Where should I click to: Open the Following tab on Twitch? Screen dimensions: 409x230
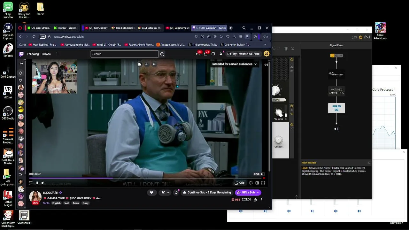[33, 54]
